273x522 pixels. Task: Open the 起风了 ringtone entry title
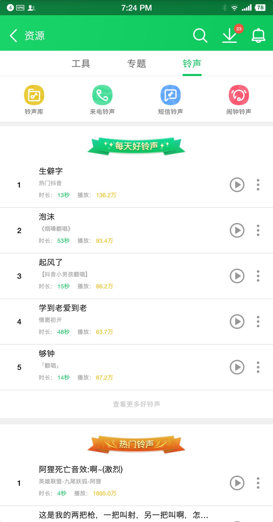(51, 262)
